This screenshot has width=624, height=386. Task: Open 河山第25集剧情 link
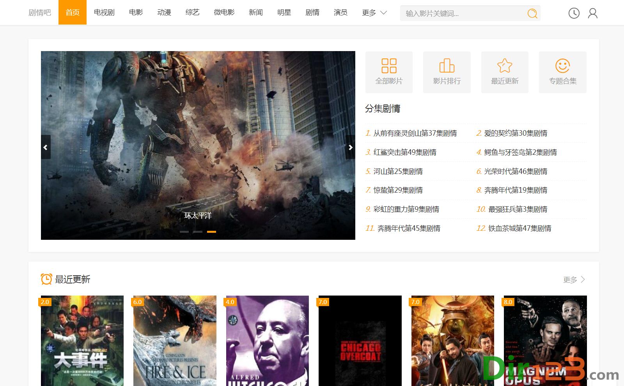point(398,171)
